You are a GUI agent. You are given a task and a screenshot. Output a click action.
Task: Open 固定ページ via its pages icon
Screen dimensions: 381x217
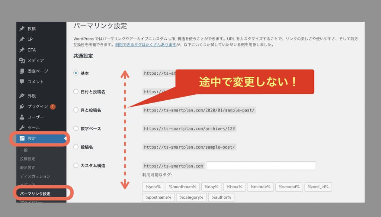22,71
